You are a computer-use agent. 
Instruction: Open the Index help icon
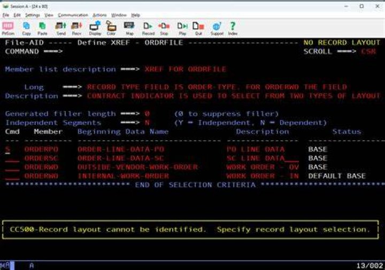click(233, 28)
